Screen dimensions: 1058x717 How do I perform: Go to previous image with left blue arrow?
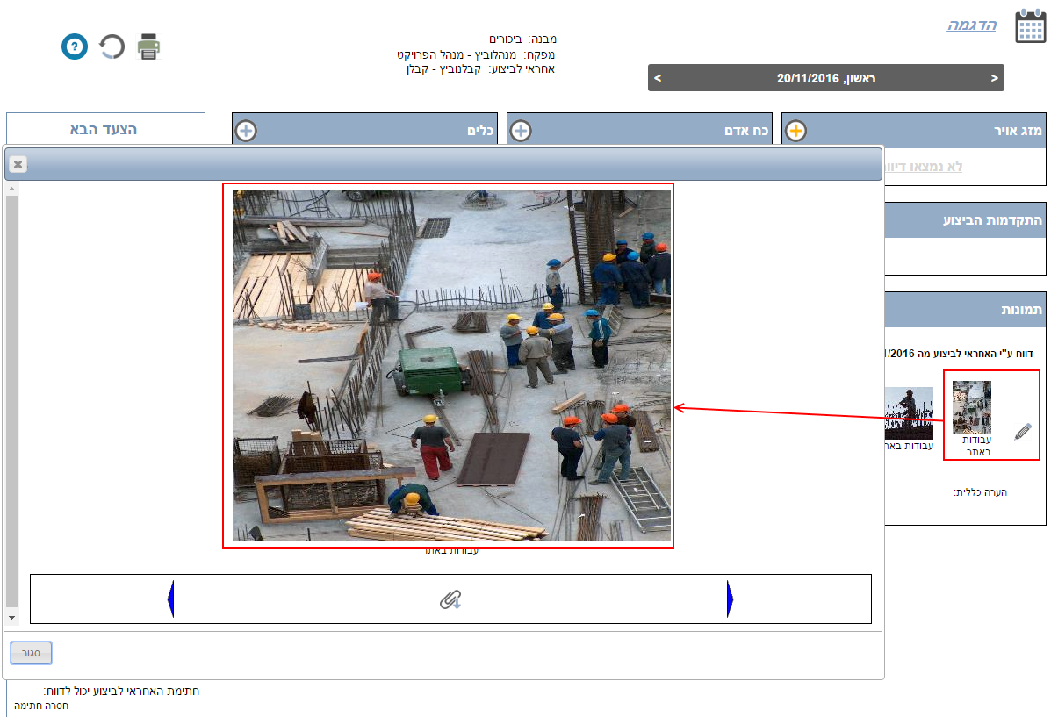point(170,599)
